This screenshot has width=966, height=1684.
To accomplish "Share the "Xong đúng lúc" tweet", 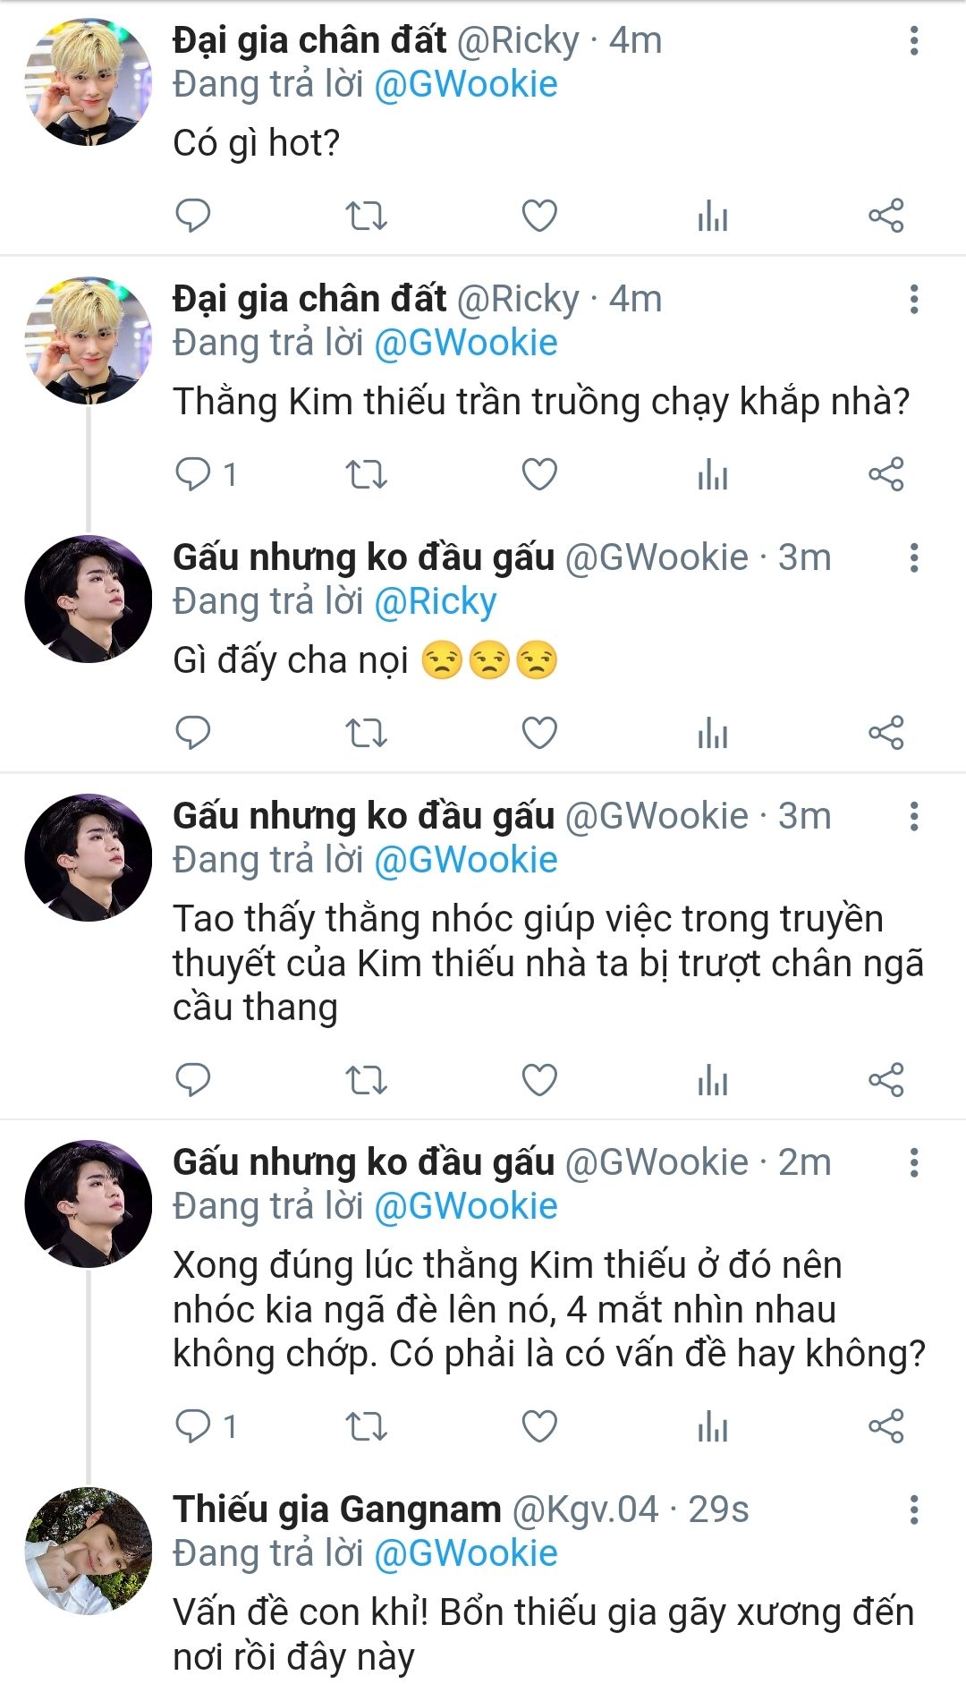I will [886, 1426].
